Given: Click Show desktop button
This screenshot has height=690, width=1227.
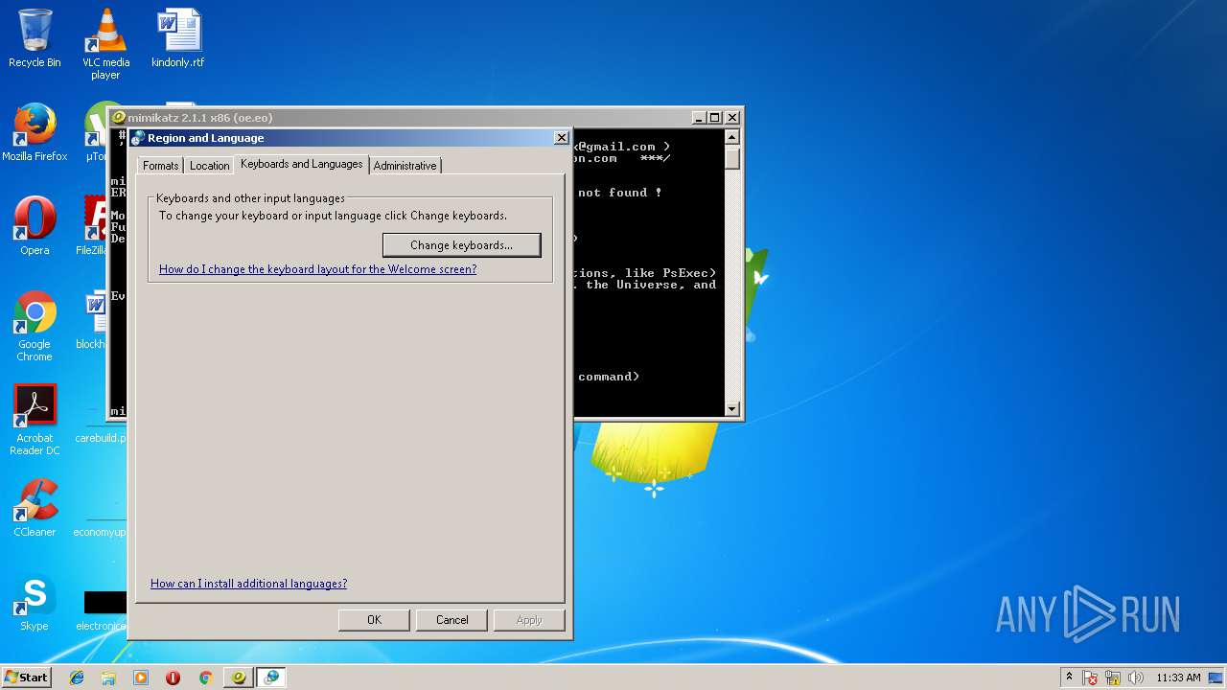Looking at the screenshot, I should click(x=1217, y=678).
